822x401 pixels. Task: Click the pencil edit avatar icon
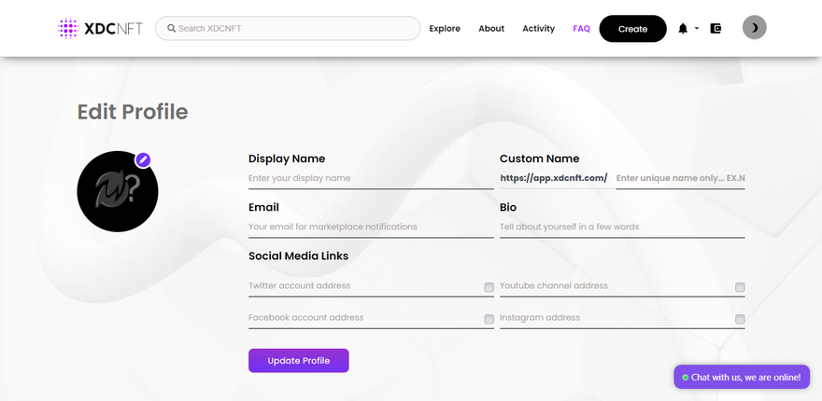[143, 159]
